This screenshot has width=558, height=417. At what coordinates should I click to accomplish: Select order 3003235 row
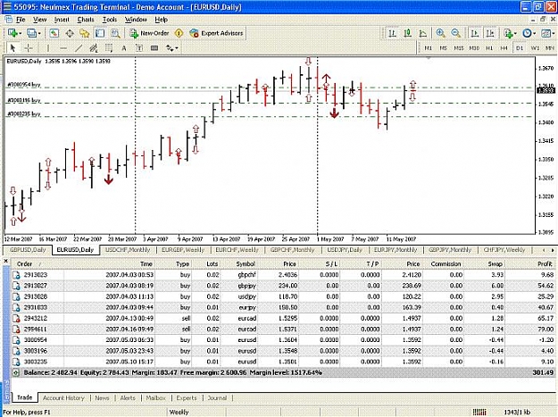pos(283,362)
